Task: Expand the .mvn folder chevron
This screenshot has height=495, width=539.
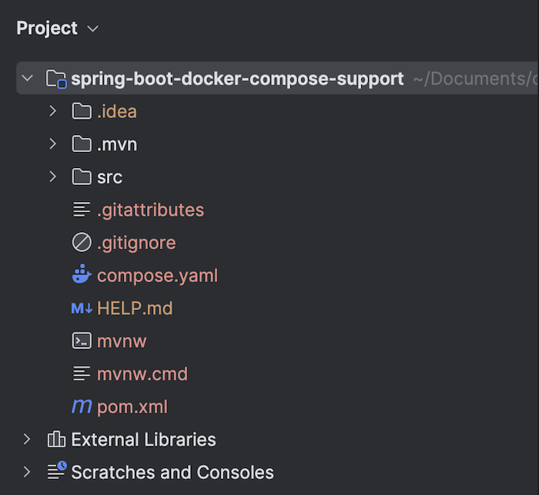Action: coord(53,144)
